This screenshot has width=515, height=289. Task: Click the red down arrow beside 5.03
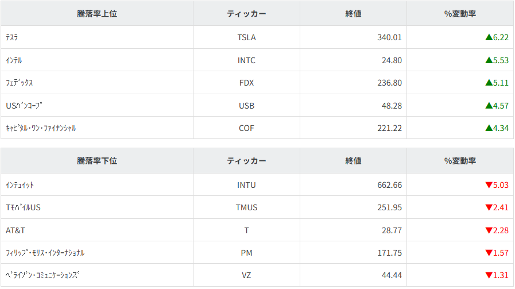coord(489,185)
